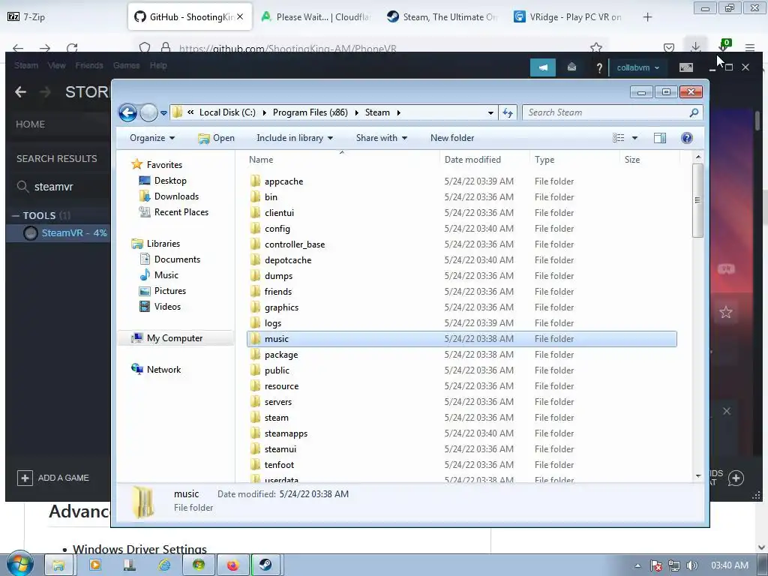Click Steam announcements megaphone icon
This screenshot has height=576, width=768.
coord(543,67)
